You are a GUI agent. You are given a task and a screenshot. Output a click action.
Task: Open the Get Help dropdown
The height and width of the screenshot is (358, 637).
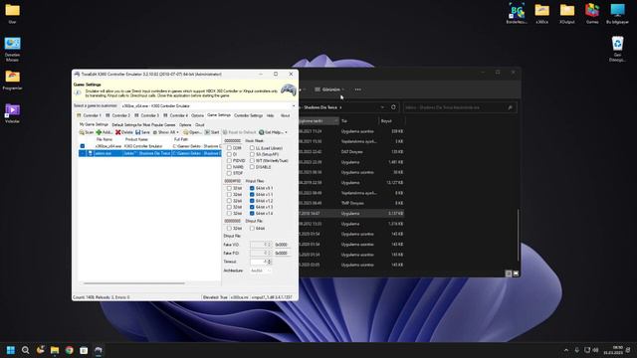click(x=273, y=132)
